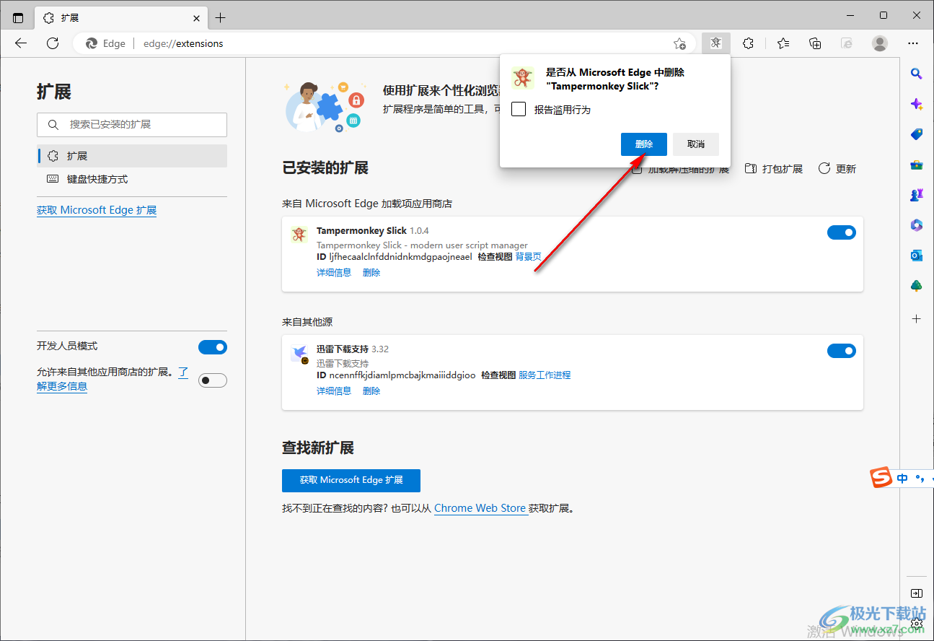Disable the Tampermonkey Slick extension toggle
Screen dimensions: 934x641
[x=841, y=232]
